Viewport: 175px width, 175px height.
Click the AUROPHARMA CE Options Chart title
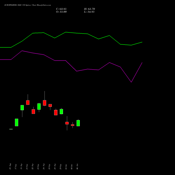click(x=28, y=5)
